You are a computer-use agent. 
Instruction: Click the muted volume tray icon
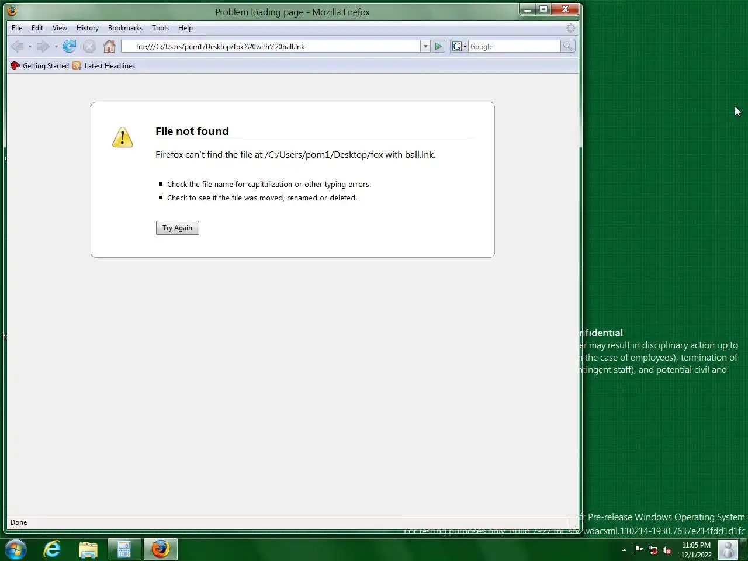point(667,550)
